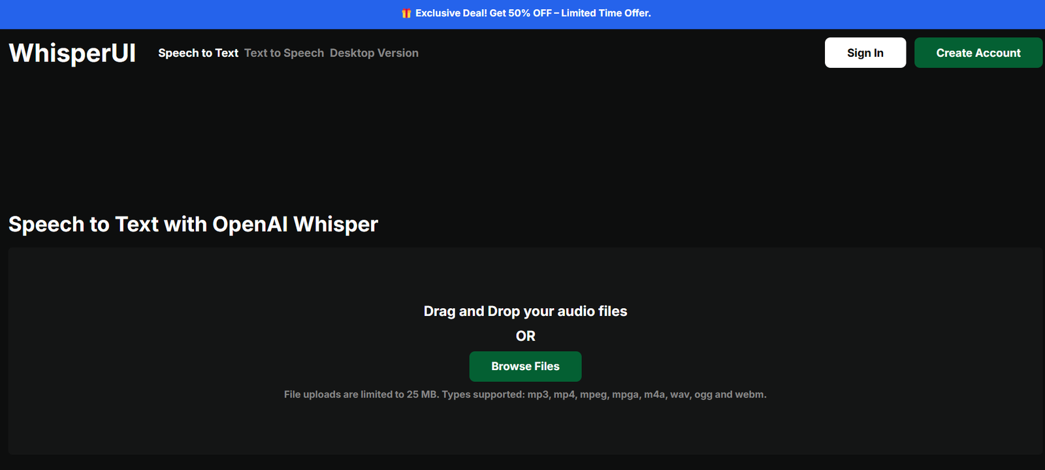Click the Exclusive Deal banner text
Viewport: 1045px width, 470px height.
pos(451,13)
